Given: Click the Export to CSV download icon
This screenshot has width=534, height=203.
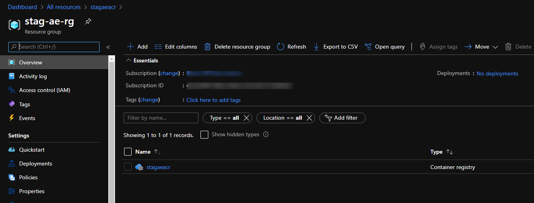Looking at the screenshot, I should point(316,47).
